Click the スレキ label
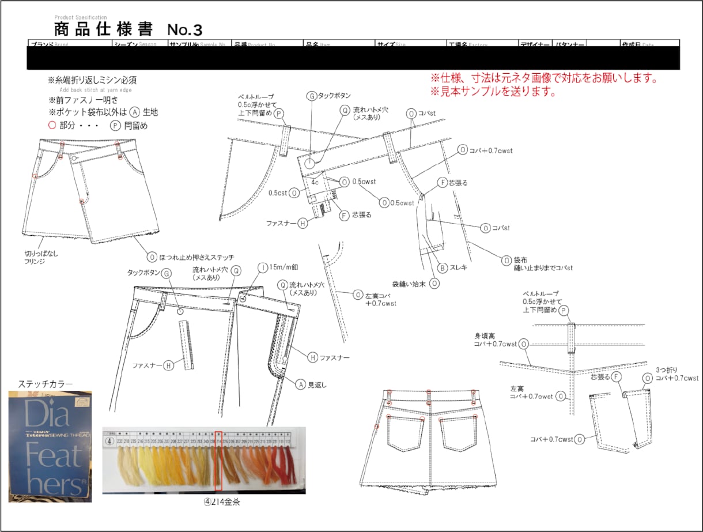 458,268
